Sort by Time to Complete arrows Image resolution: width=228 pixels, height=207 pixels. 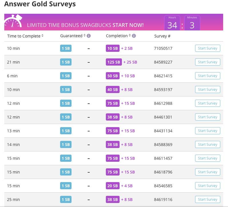42,36
